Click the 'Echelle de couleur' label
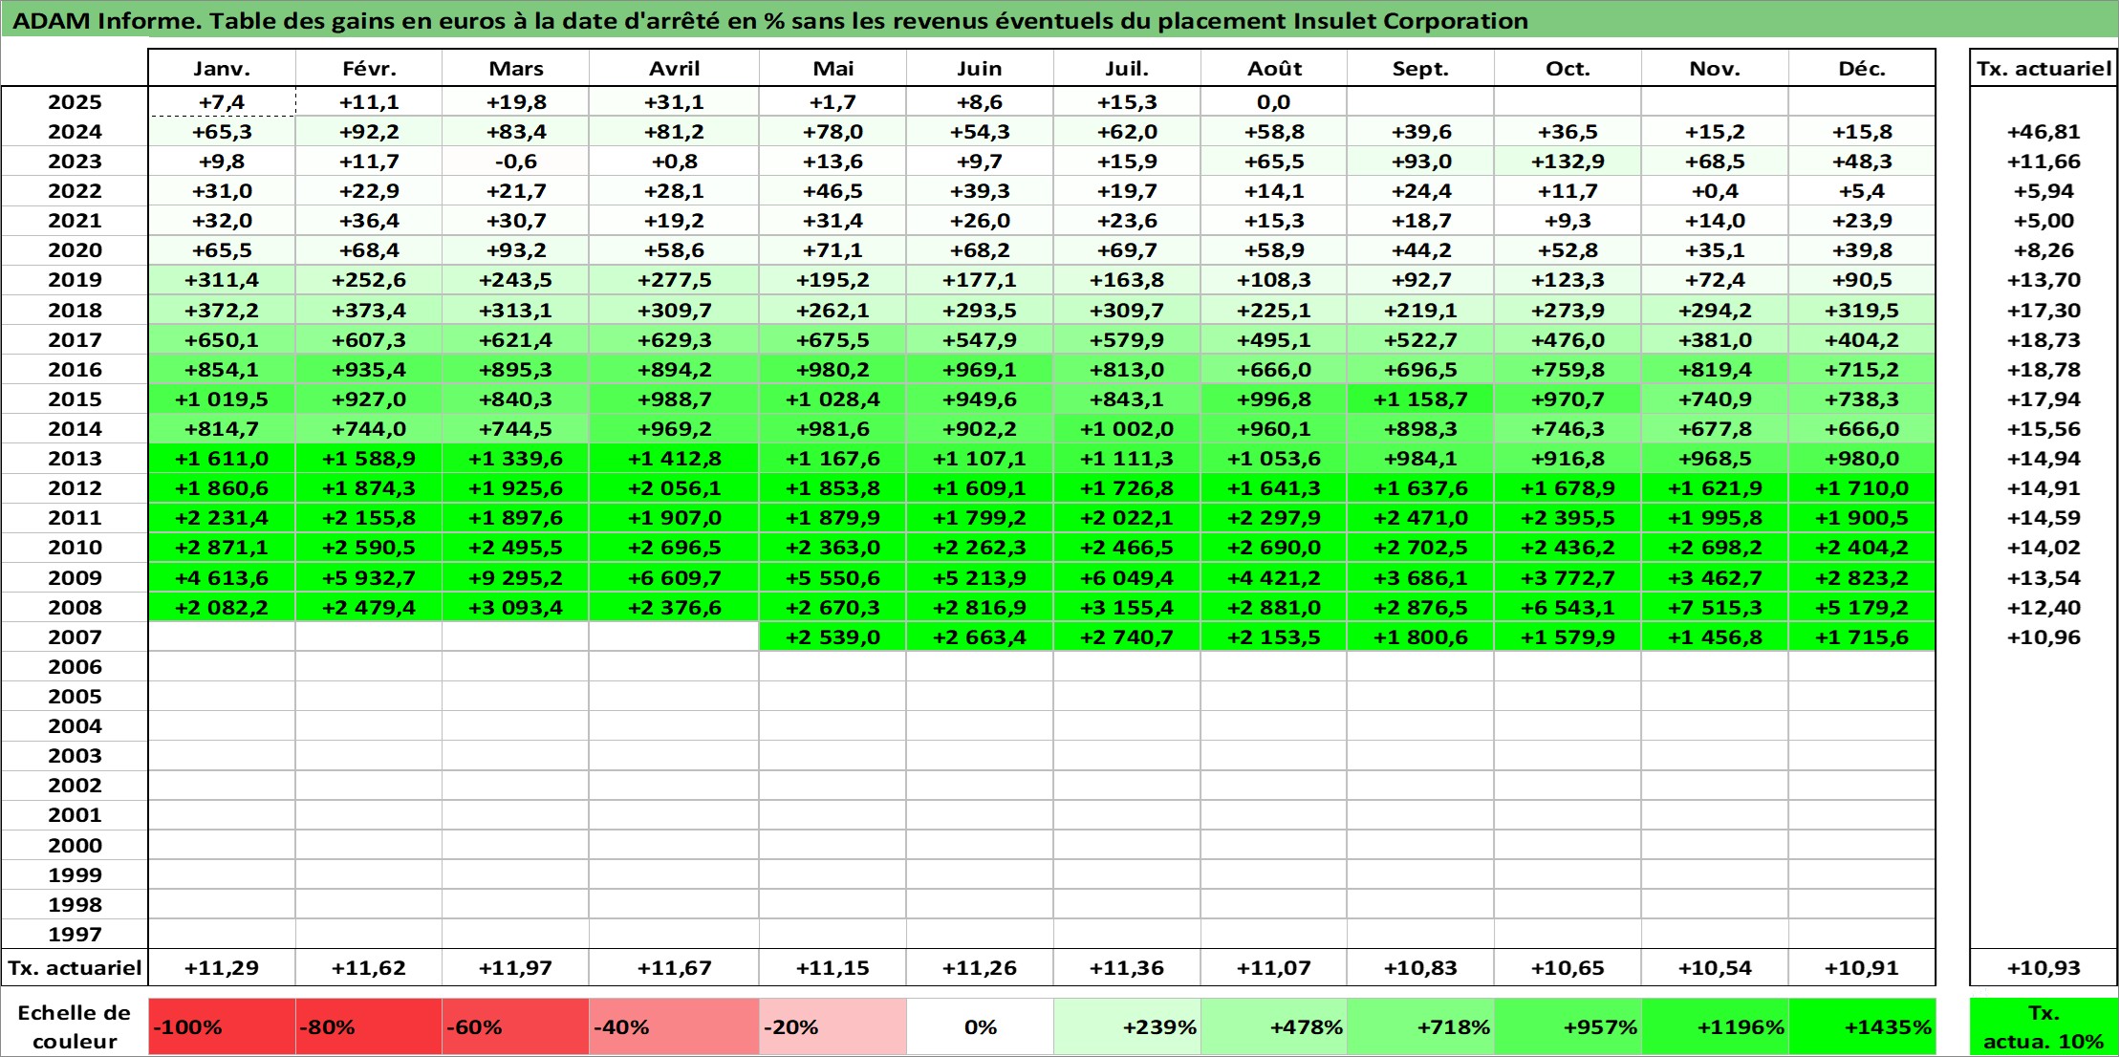The height and width of the screenshot is (1057, 2119). point(75,1027)
